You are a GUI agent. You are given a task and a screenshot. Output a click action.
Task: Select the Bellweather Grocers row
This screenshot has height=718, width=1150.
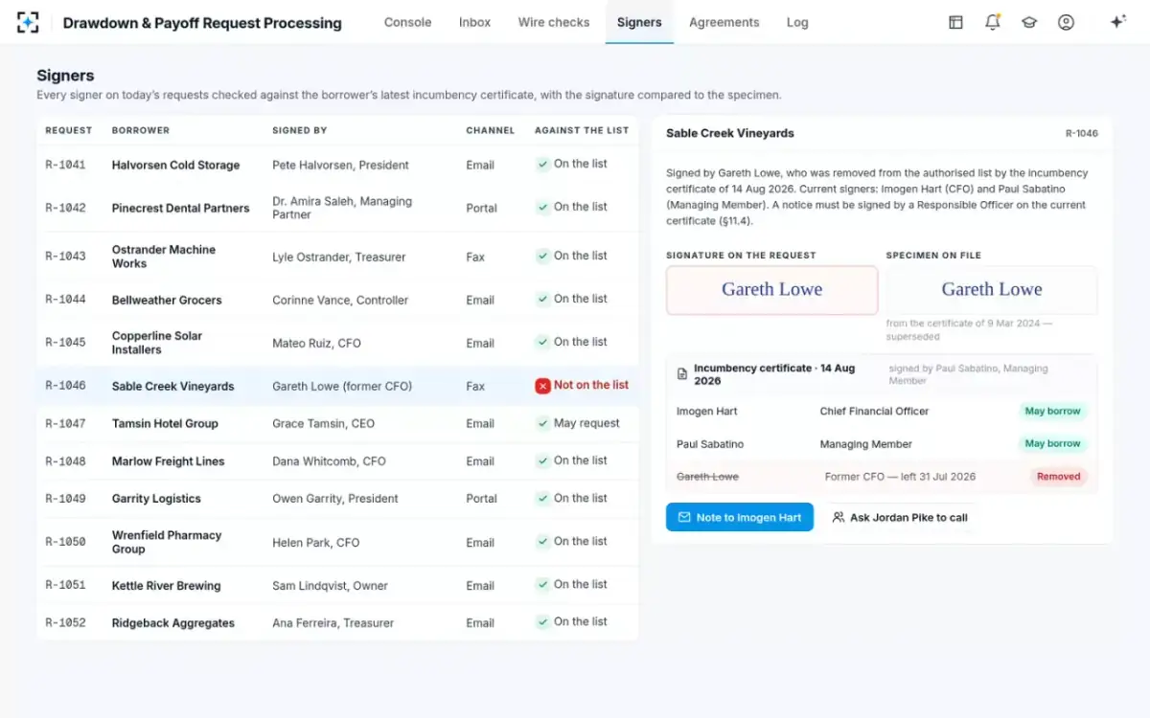coord(337,300)
